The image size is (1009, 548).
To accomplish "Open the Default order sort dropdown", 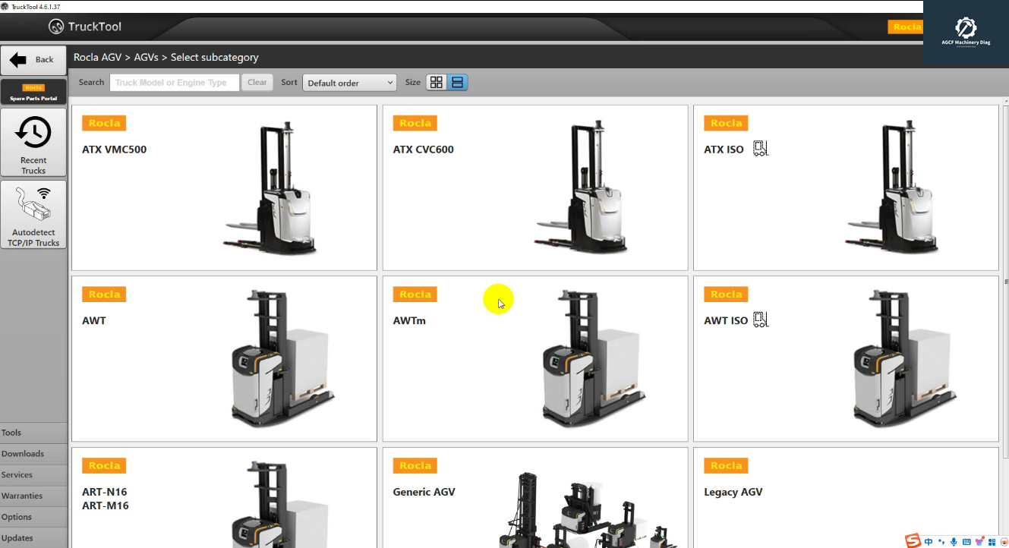I will (349, 82).
